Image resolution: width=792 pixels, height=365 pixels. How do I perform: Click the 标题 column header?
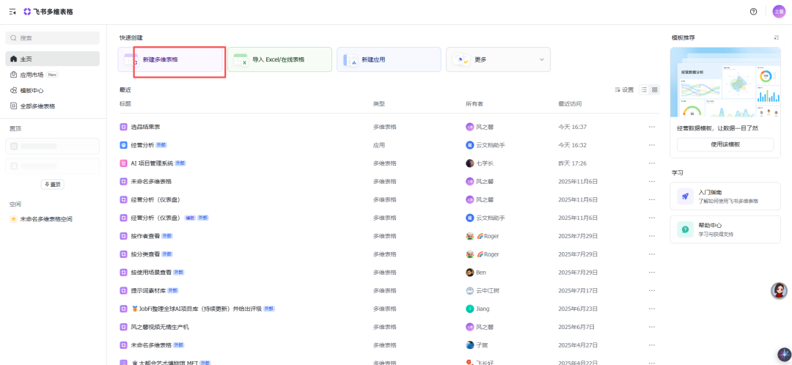click(125, 104)
